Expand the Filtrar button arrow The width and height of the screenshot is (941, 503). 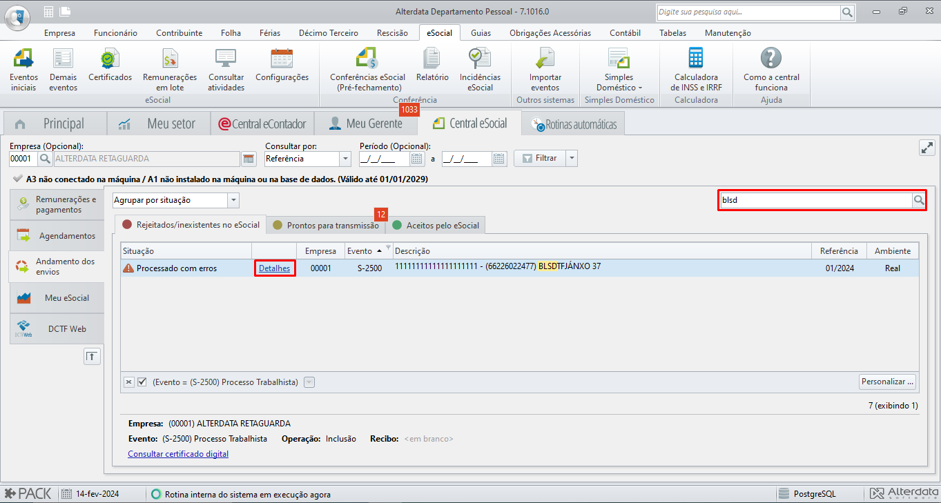(571, 158)
